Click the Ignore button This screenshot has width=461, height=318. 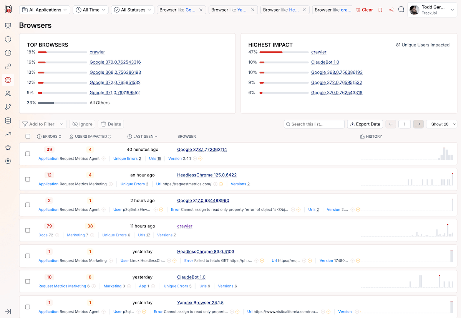[82, 124]
